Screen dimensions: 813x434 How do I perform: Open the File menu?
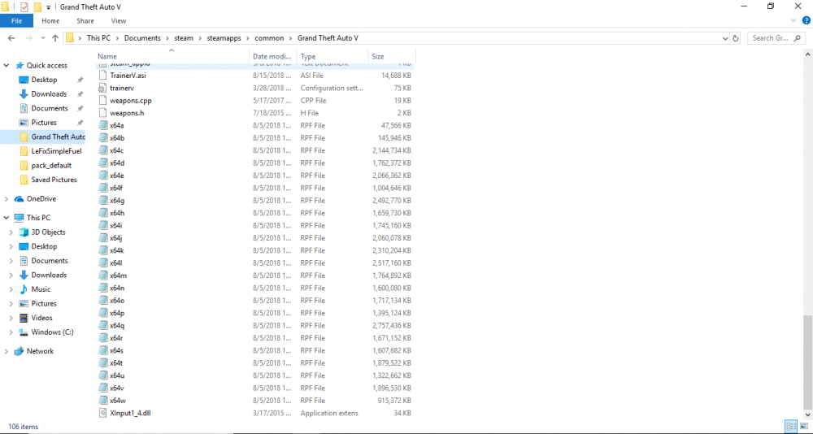[16, 21]
